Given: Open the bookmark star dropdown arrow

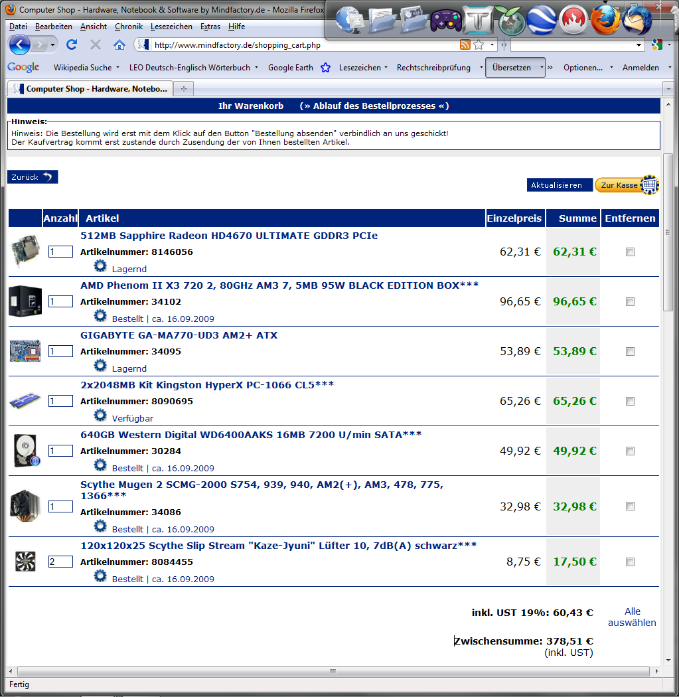Looking at the screenshot, I should tap(491, 45).
